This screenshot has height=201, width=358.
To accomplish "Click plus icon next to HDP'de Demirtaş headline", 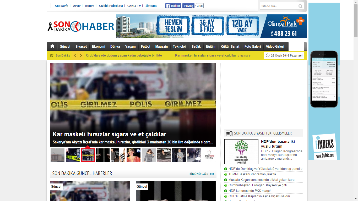I will tap(226, 169).
